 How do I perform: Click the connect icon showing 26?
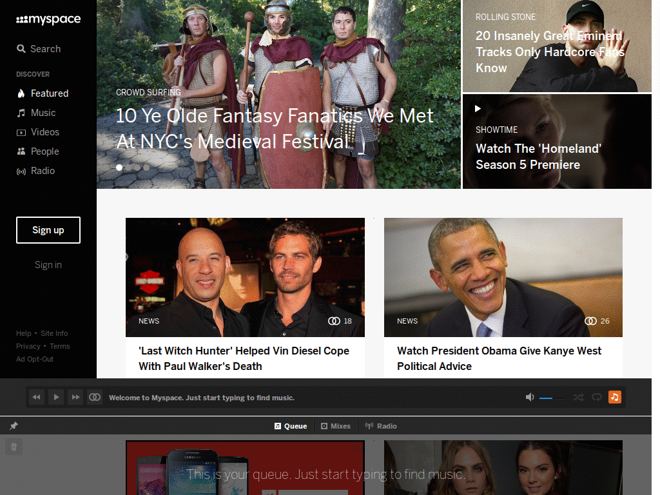click(590, 321)
